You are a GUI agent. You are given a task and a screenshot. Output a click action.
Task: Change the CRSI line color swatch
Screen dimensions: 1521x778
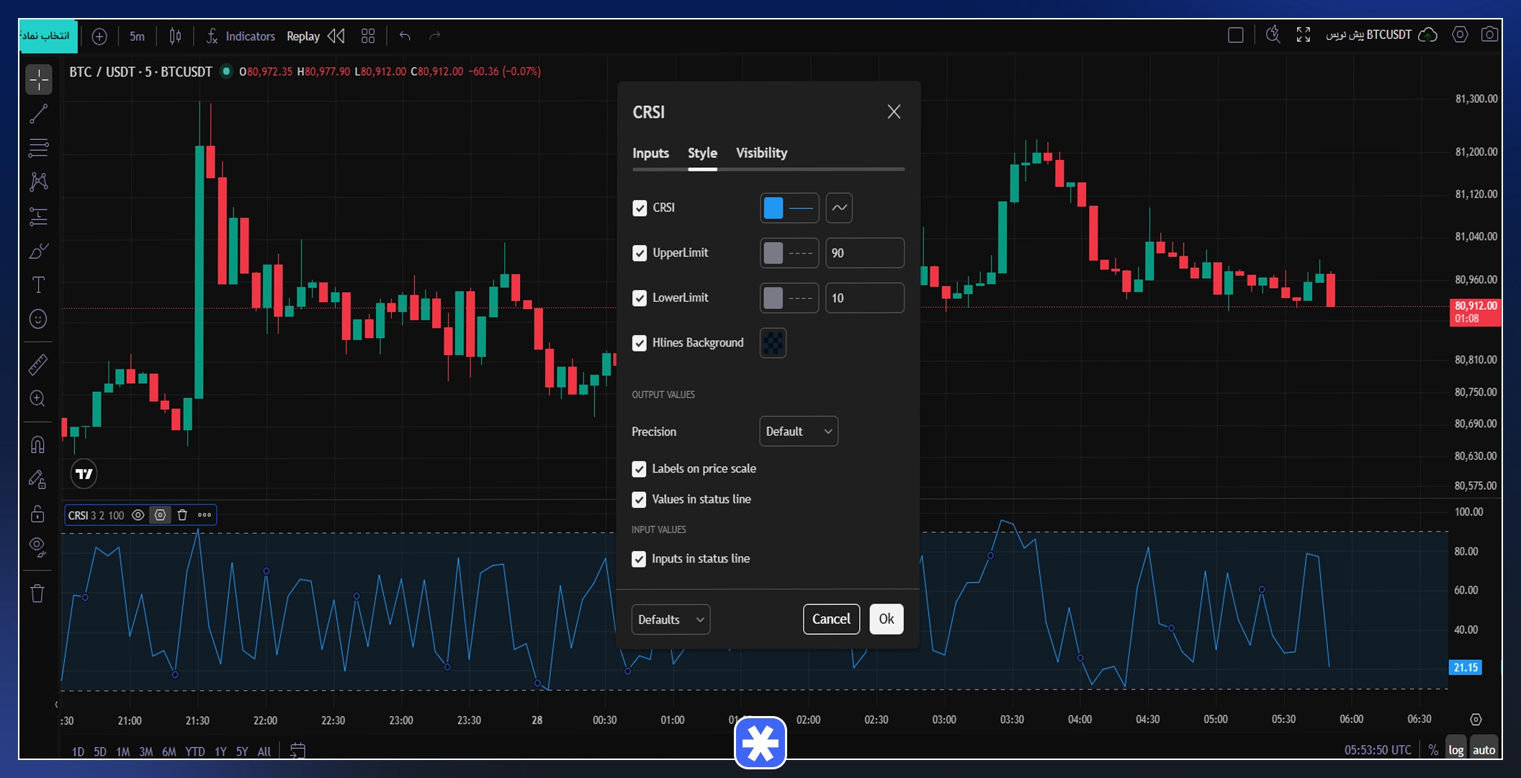click(x=773, y=208)
